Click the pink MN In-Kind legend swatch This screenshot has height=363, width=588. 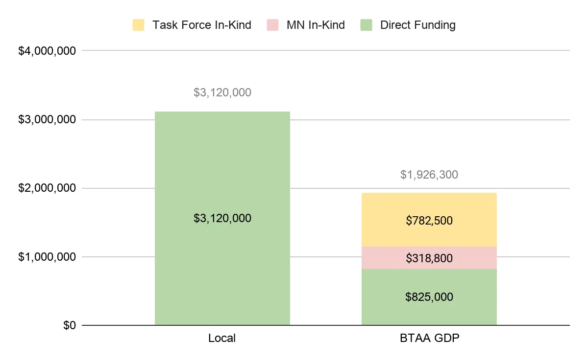[272, 25]
